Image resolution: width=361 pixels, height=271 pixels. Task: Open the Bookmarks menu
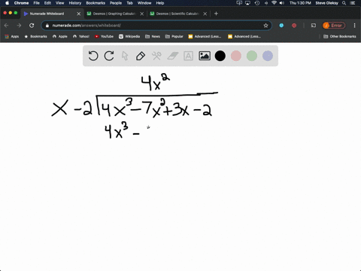pyautogui.click(x=96, y=3)
